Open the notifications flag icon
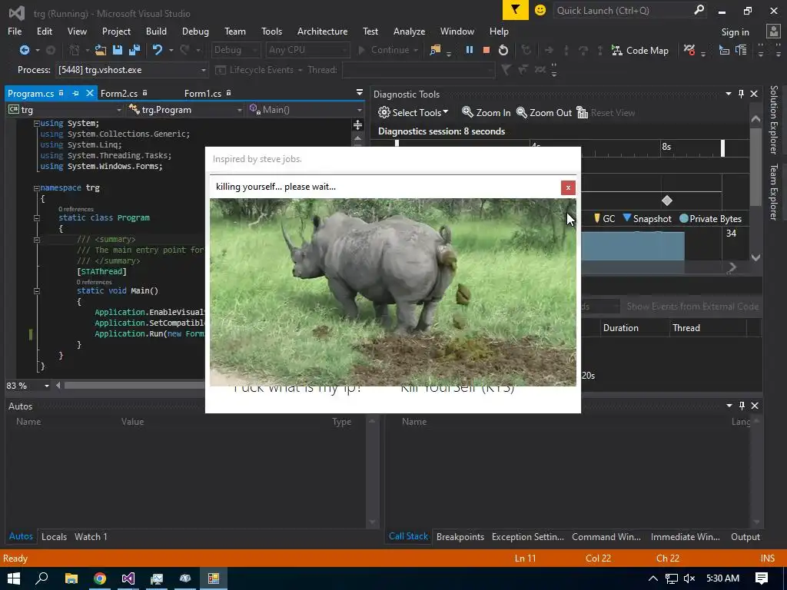The image size is (787, 590). tap(515, 10)
